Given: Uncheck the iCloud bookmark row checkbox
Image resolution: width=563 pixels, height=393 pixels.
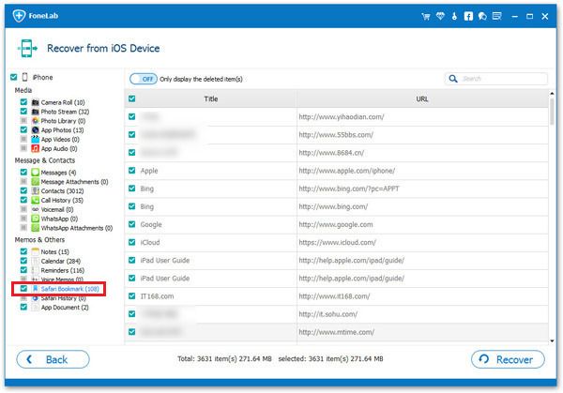Looking at the screenshot, I should pos(131,242).
